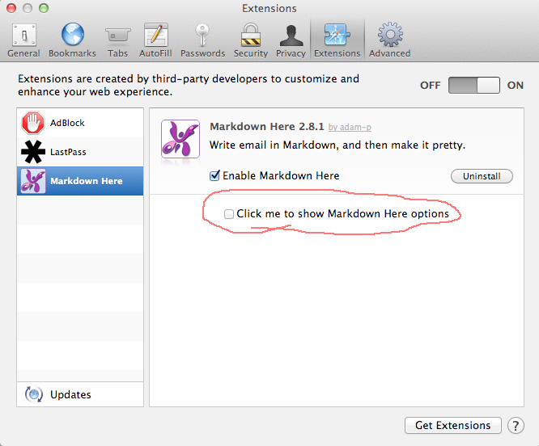Viewport: 539px width, 446px height.
Task: Toggle the extensions OFF/ON switch
Action: pos(474,85)
